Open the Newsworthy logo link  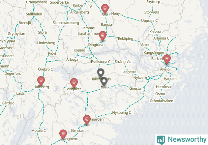tap(182, 140)
